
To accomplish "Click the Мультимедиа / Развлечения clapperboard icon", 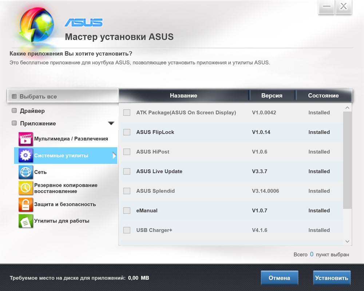I will click(25, 139).
